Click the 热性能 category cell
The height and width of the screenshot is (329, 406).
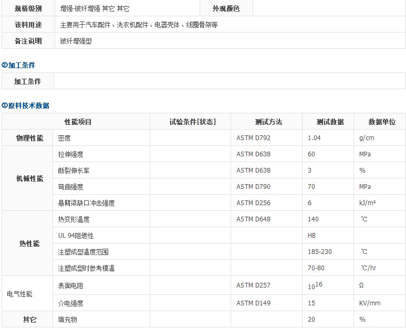pyautogui.click(x=29, y=243)
